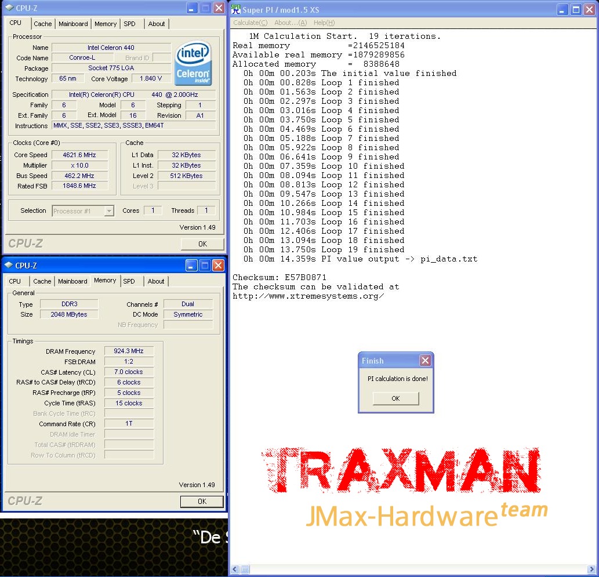Switch to About tab in top CPU-Z window
This screenshot has width=599, height=577.
(x=156, y=24)
